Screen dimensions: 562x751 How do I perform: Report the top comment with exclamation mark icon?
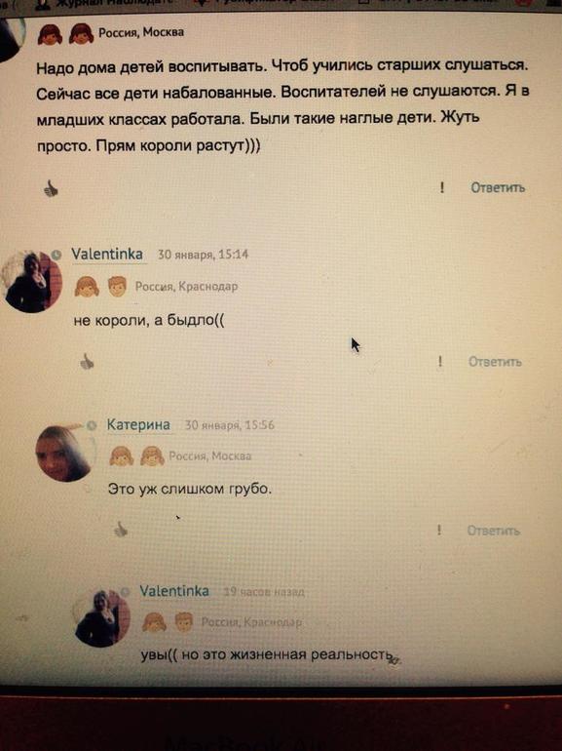[x=442, y=187]
